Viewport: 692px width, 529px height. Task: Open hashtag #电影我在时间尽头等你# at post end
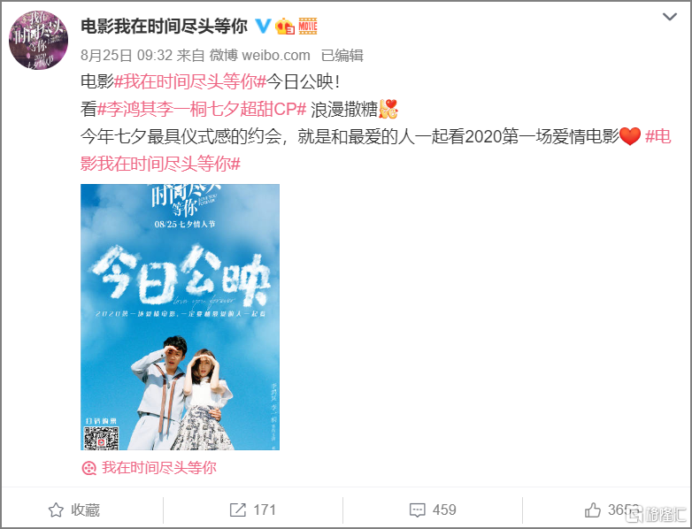click(375, 150)
